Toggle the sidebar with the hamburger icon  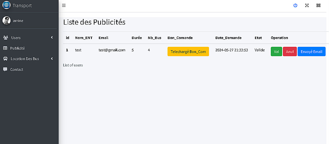[x=64, y=6]
